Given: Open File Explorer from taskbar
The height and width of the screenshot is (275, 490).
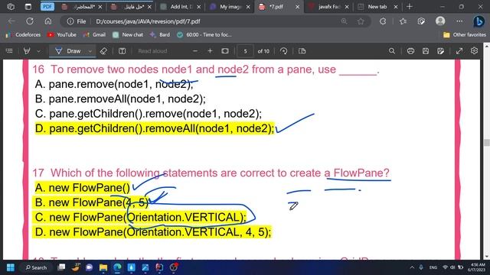Looking at the screenshot, I should pyautogui.click(x=103, y=267).
